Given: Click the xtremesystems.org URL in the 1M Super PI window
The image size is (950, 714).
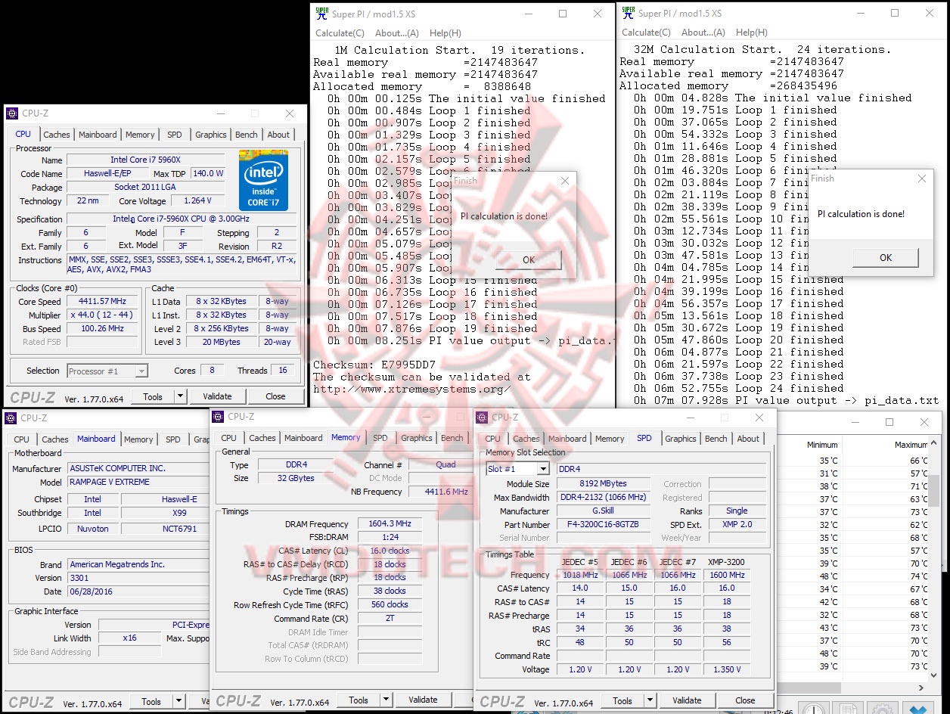Looking at the screenshot, I should (x=411, y=389).
